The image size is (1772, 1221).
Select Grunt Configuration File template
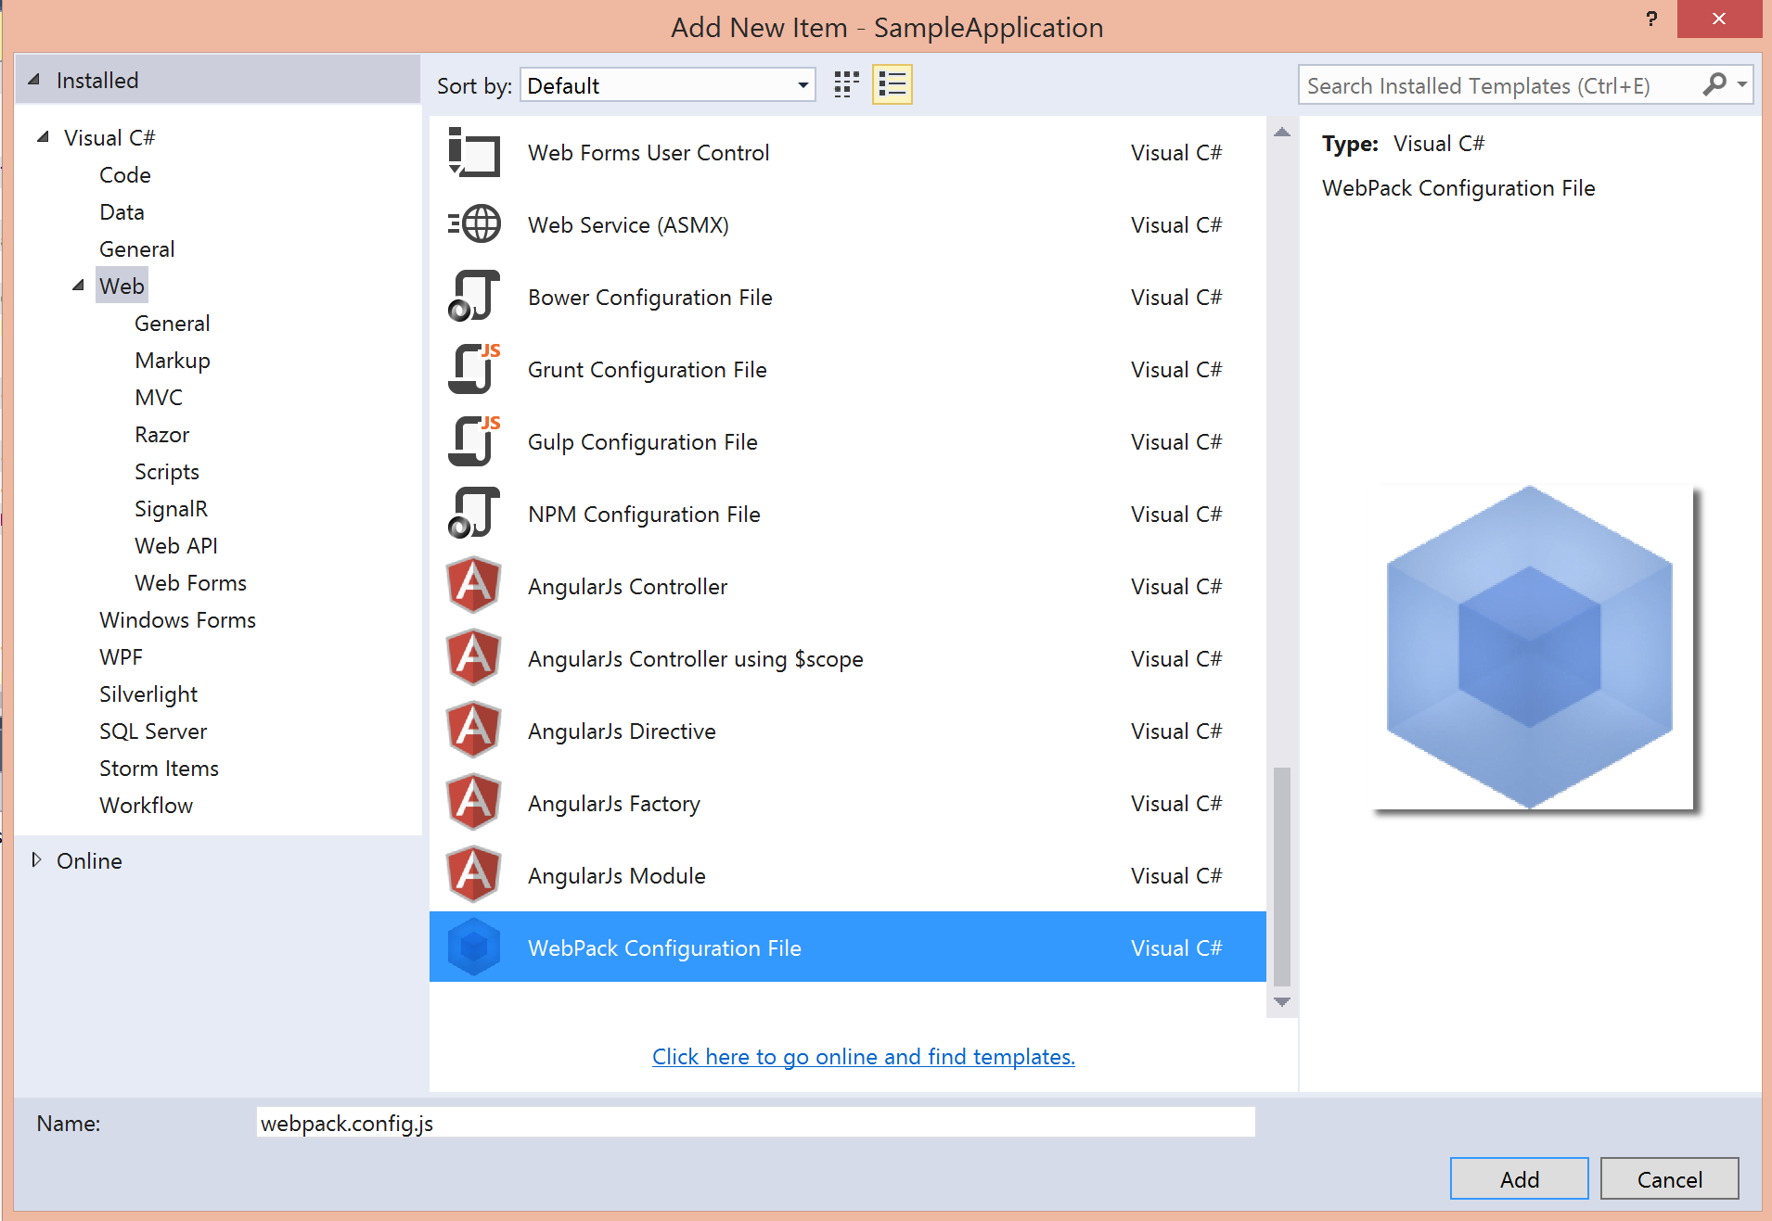point(848,369)
